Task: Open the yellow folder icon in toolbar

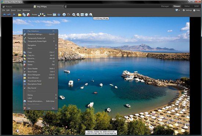Action: click(x=20, y=15)
